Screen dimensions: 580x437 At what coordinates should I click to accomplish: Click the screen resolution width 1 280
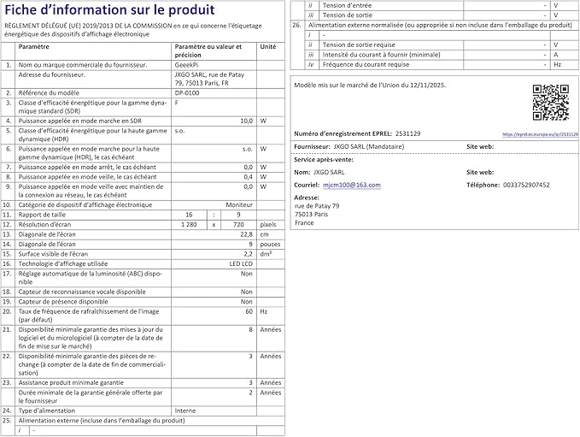click(x=189, y=224)
